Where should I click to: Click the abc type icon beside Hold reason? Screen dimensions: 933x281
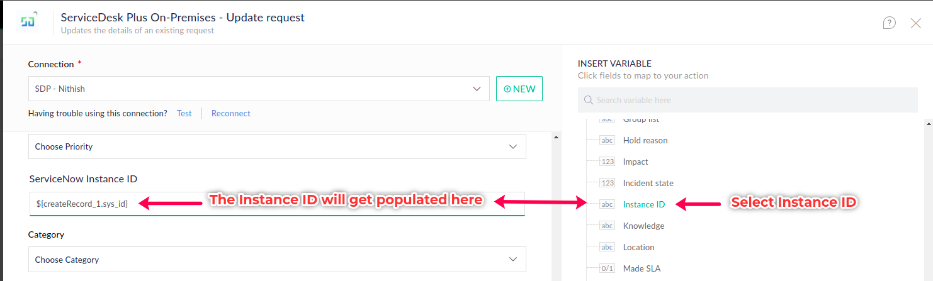coord(607,140)
